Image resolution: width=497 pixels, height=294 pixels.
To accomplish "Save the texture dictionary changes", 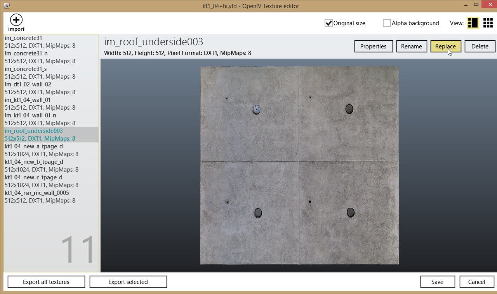I will [437, 282].
